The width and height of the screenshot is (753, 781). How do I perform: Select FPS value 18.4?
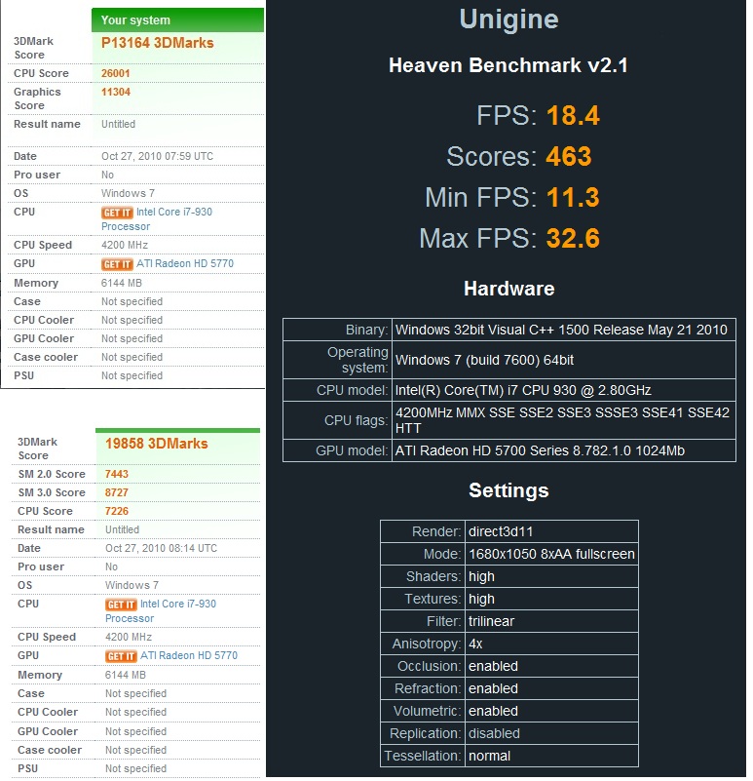click(x=573, y=116)
